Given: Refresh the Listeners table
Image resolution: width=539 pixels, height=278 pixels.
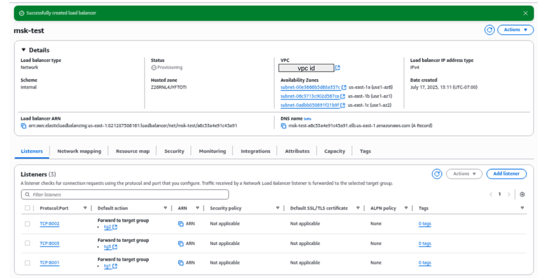Looking at the screenshot, I should (x=436, y=174).
